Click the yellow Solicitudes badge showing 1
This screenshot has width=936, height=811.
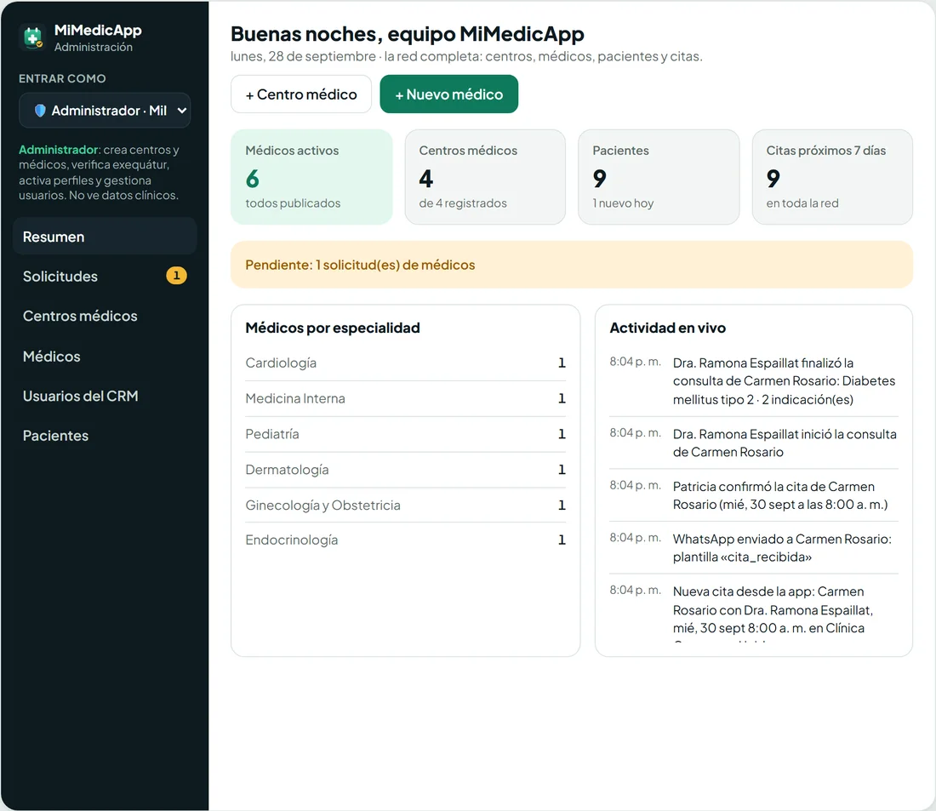176,276
